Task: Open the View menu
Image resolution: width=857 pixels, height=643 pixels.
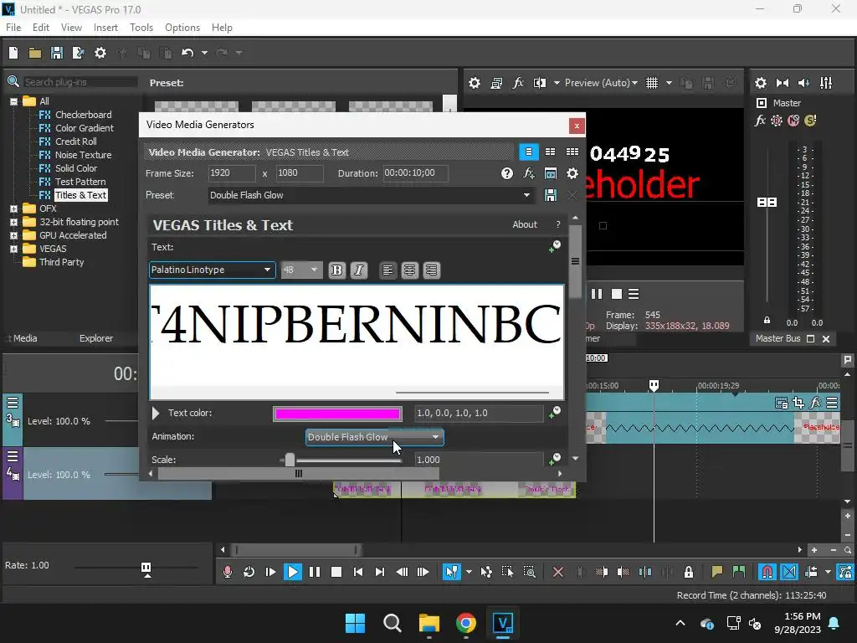Action: 71,28
